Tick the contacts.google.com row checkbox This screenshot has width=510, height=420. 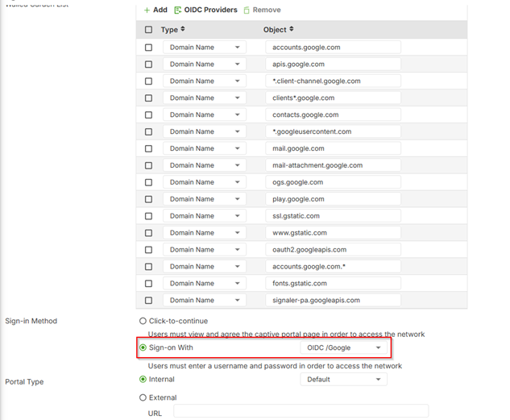[148, 114]
